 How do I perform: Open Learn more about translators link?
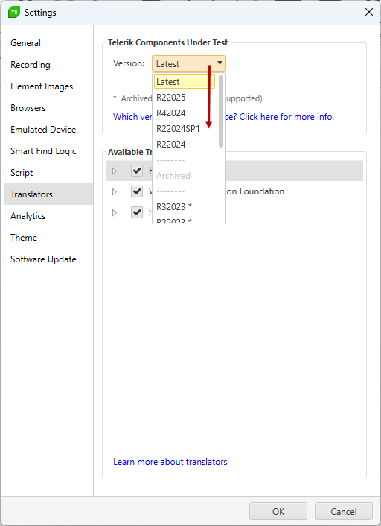[x=170, y=462]
